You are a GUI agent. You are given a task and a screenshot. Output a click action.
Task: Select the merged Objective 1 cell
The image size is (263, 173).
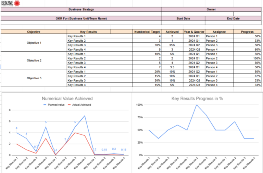pos(34,43)
